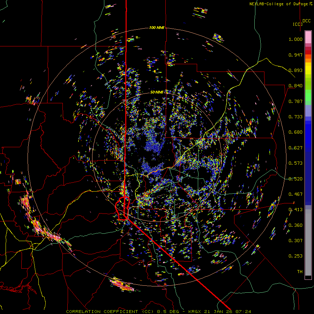314x314 pixels.
Task: Select the 0.680 scale value
Action: tap(296, 132)
